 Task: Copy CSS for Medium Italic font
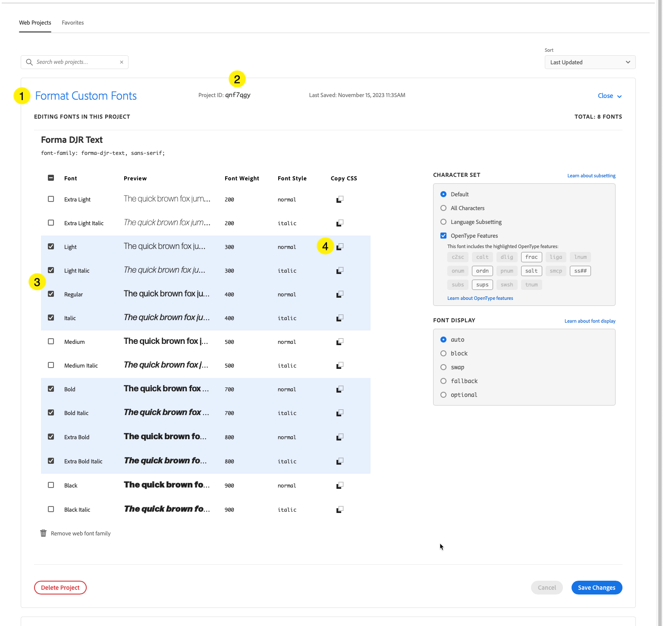point(340,365)
